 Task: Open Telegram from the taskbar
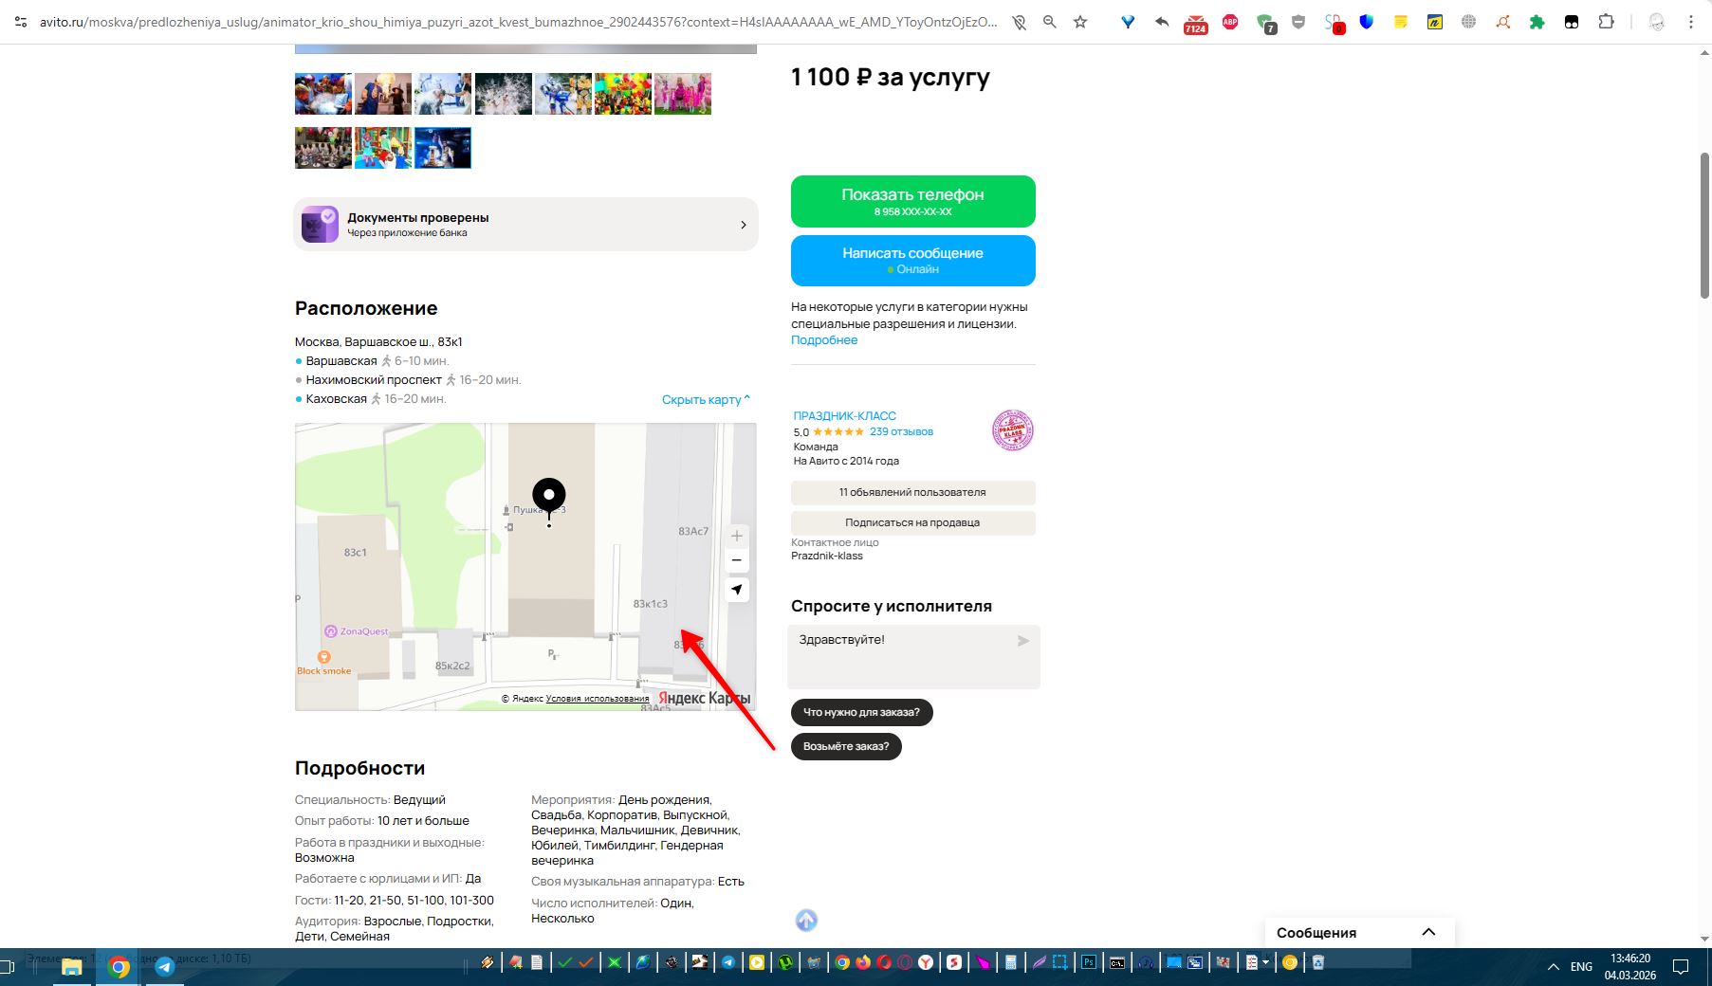click(165, 966)
